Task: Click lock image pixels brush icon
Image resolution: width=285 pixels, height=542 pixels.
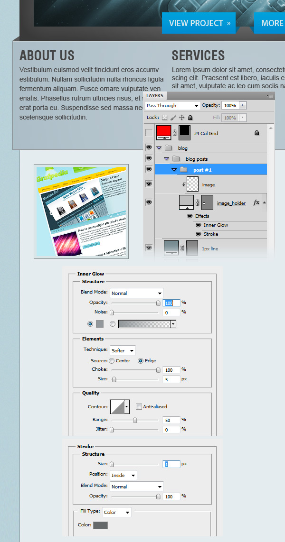Action: point(173,118)
